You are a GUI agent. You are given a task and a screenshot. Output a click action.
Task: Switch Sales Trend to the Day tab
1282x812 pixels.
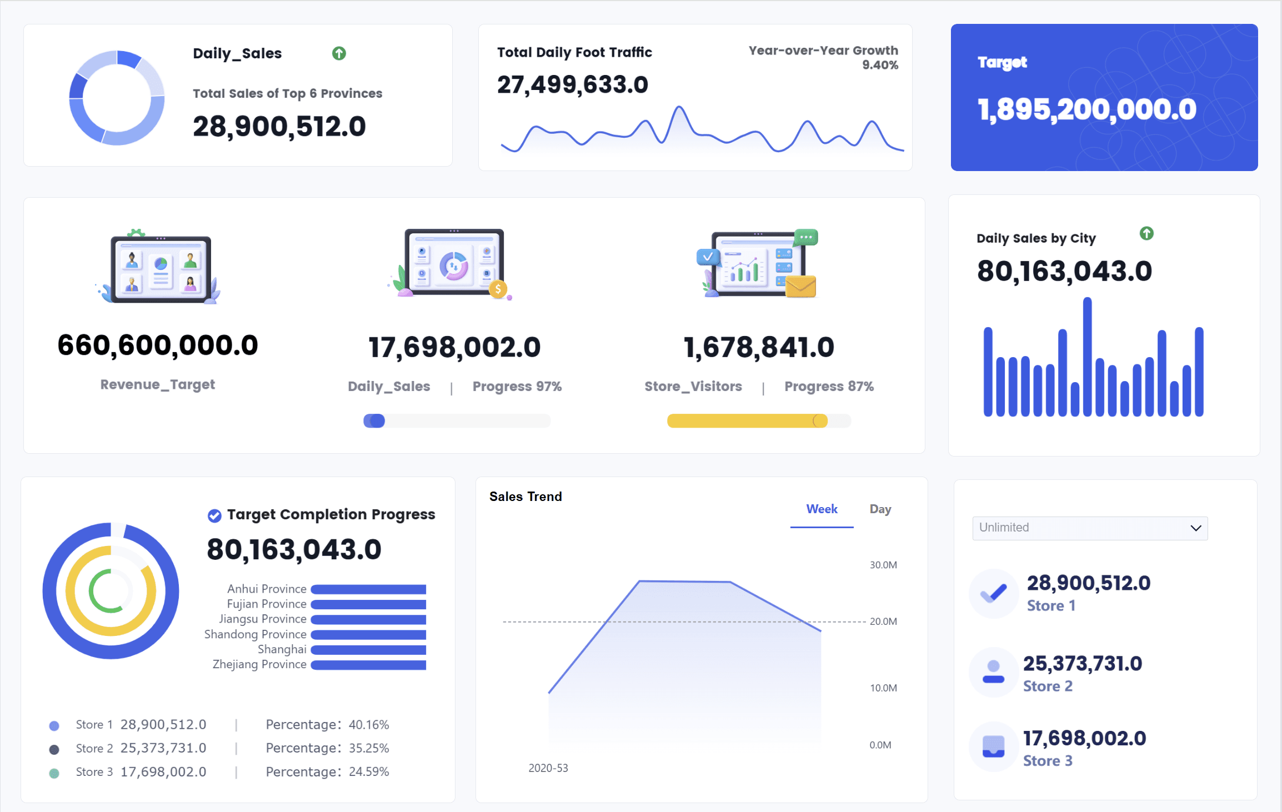point(880,509)
